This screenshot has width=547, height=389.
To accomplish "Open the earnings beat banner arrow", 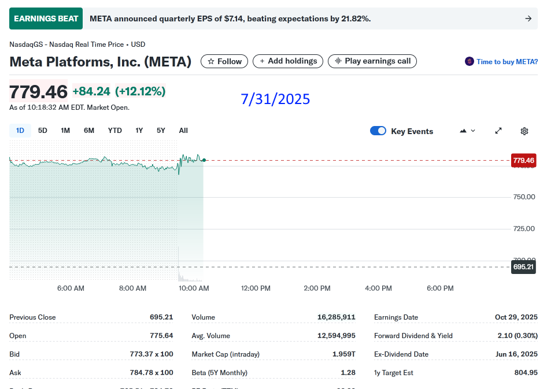I will pyautogui.click(x=528, y=18).
